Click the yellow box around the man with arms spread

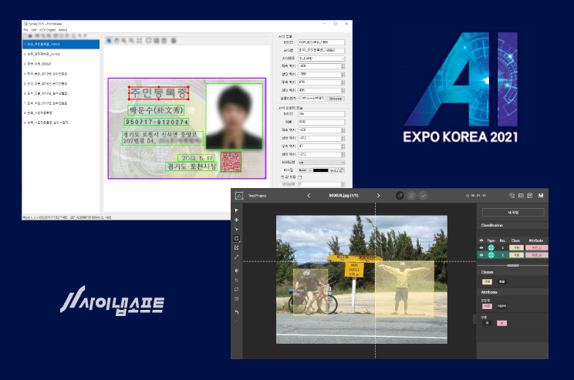[x=404, y=288]
